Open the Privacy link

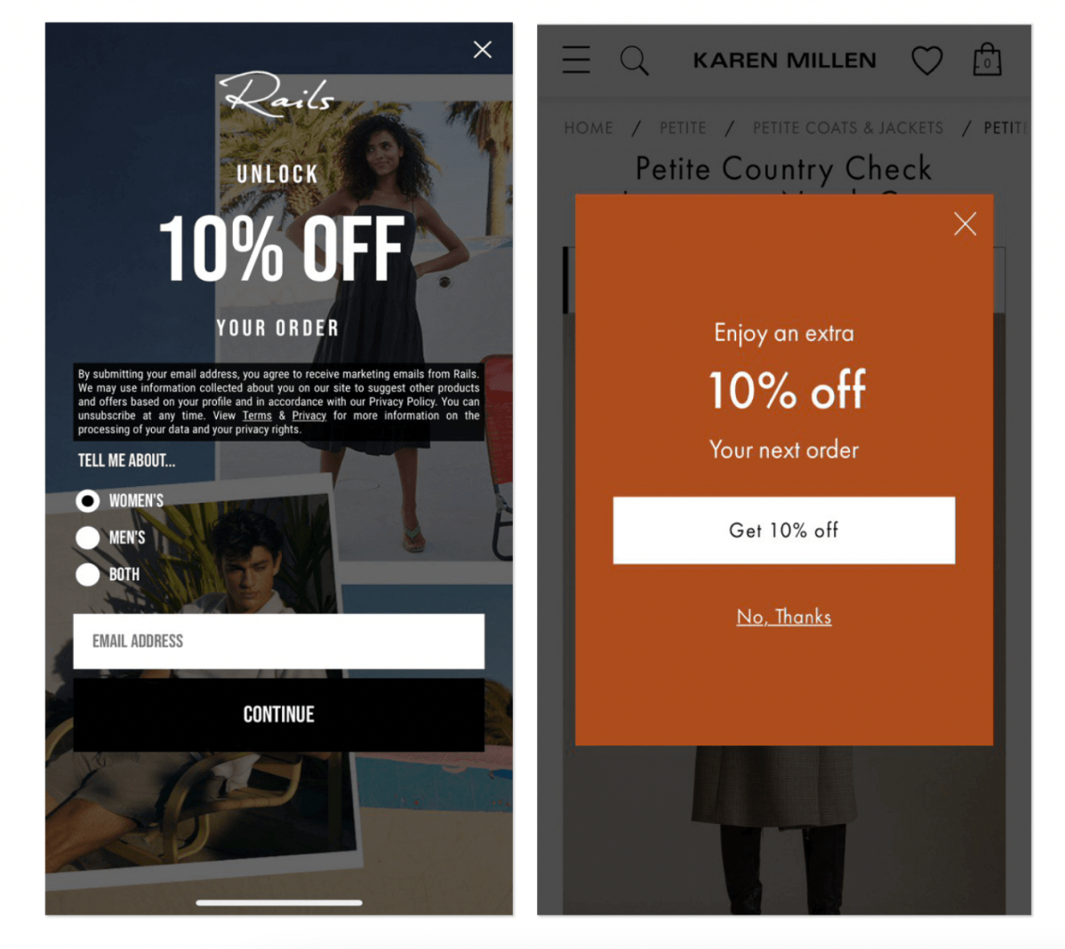[x=309, y=416]
